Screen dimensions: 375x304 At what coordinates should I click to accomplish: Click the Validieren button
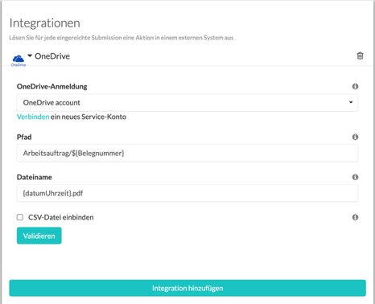point(39,236)
